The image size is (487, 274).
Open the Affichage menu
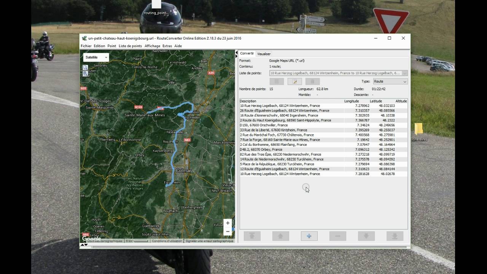click(152, 46)
